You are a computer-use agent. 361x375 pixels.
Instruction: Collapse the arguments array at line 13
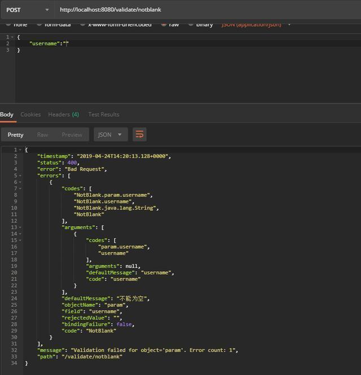(20, 227)
